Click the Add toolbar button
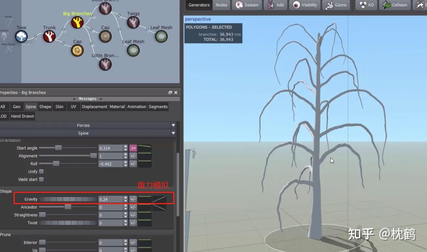The width and height of the screenshot is (427, 252). pos(276,5)
